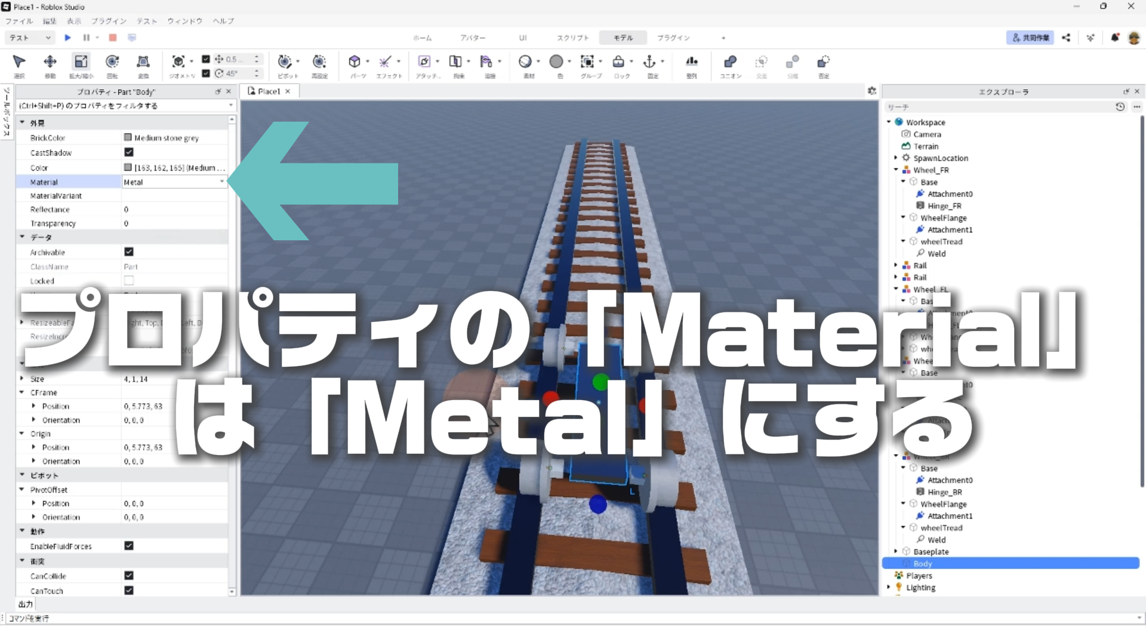Click the Collaborate button
The image size is (1146, 644).
[1030, 38]
